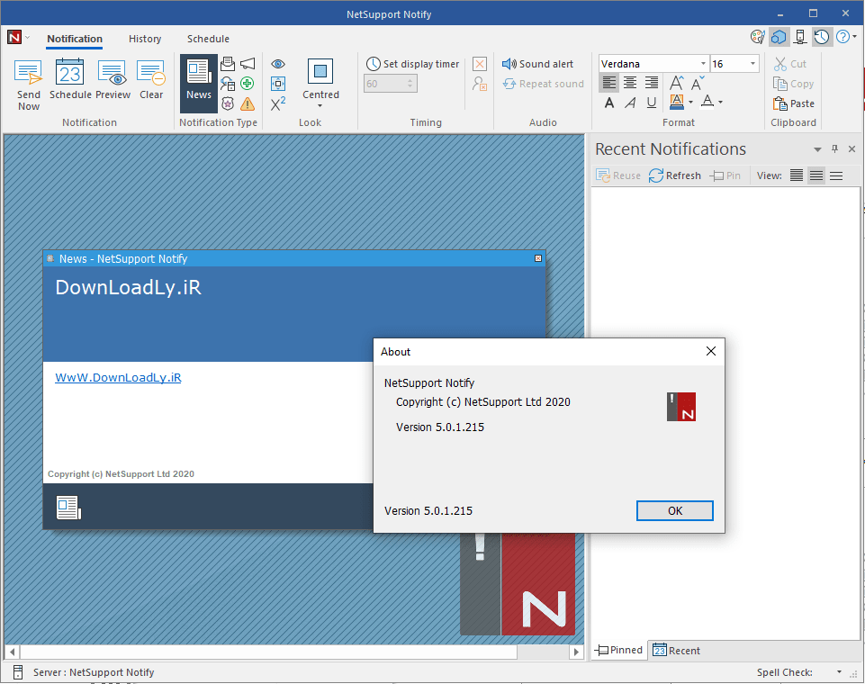Click Cut in Clipboard group
This screenshot has height=684, width=865.
790,64
